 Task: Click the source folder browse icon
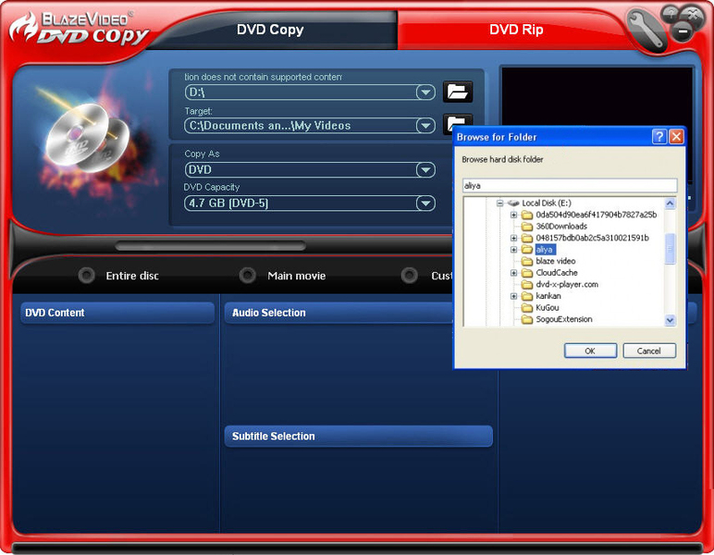tap(457, 92)
